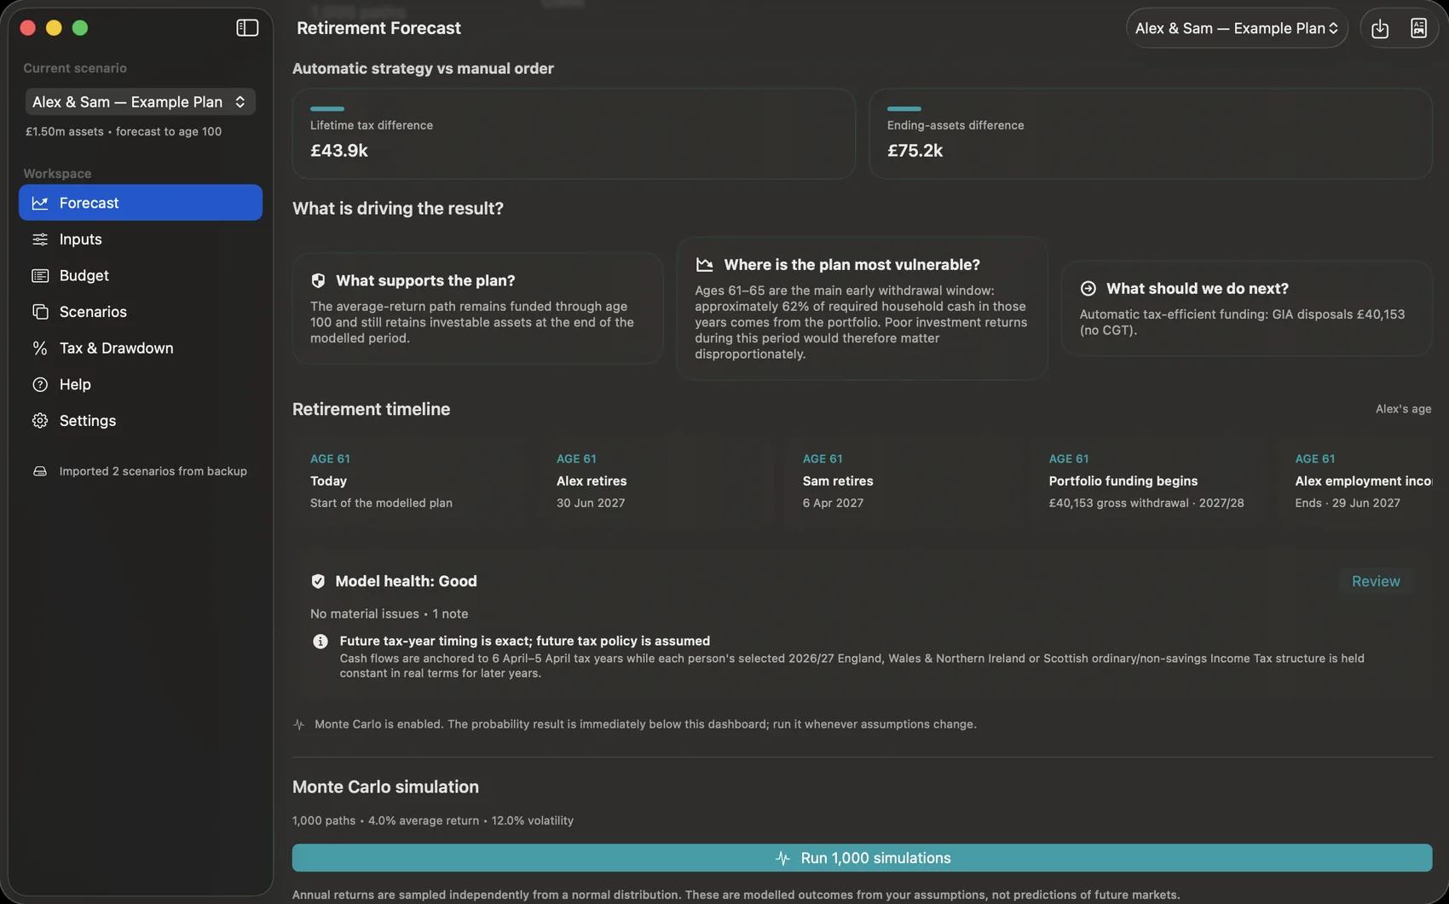
Task: Click 'Imported 2 scenarios from backup' status text
Action: 153,471
